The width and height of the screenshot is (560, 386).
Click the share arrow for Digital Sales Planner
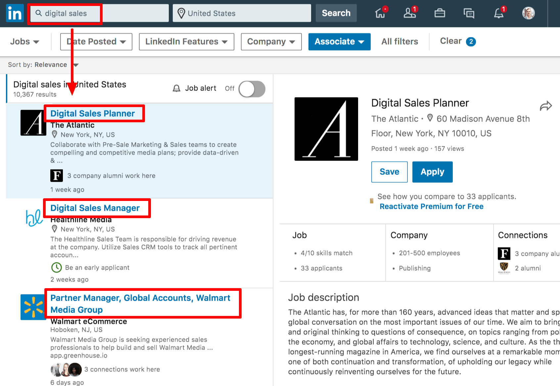(545, 106)
